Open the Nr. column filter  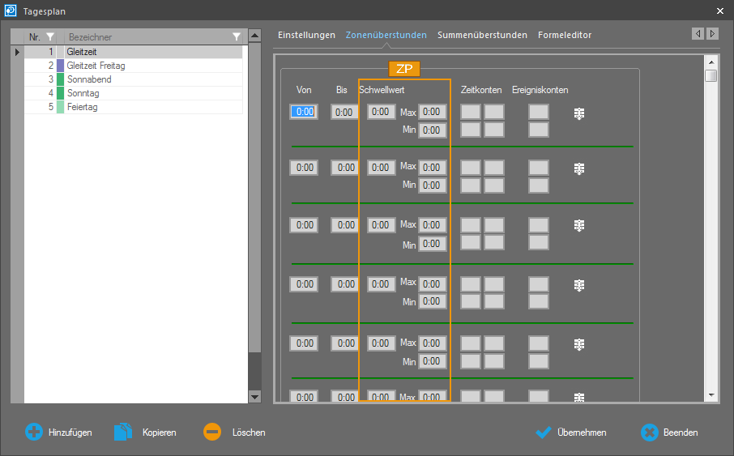coord(50,37)
